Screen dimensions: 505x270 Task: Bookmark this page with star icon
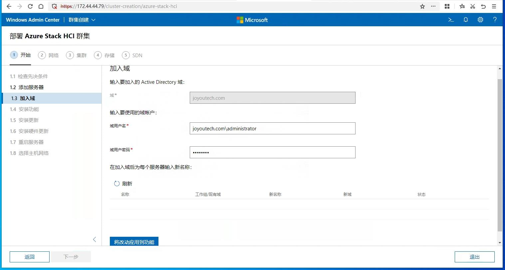point(422,6)
